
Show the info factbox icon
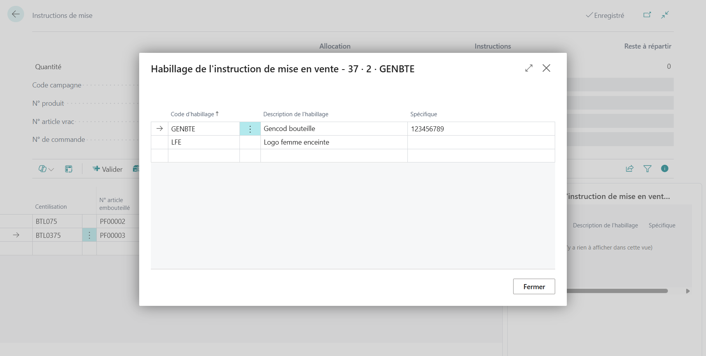click(665, 168)
